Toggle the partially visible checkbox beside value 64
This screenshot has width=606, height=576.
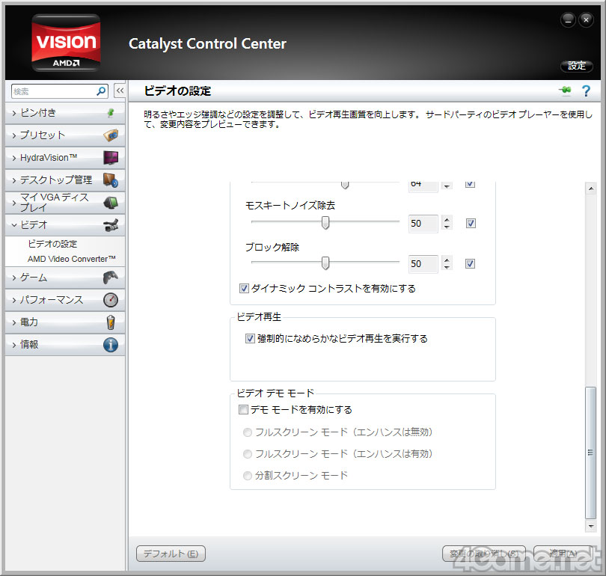point(470,184)
